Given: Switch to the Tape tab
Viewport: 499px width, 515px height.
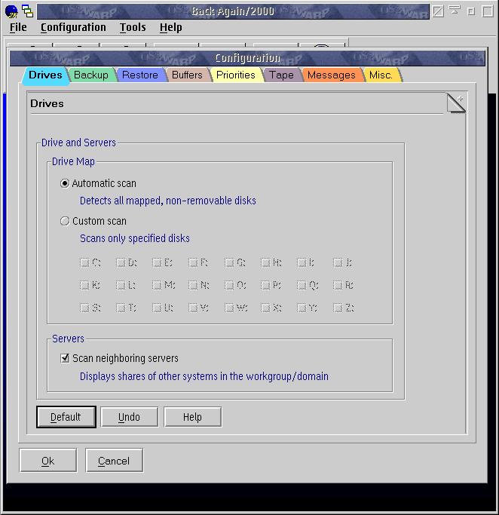Looking at the screenshot, I should 282,75.
